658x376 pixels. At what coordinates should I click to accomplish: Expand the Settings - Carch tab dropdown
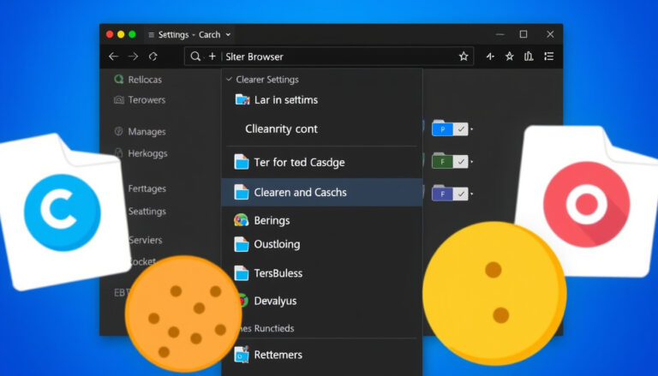[228, 35]
